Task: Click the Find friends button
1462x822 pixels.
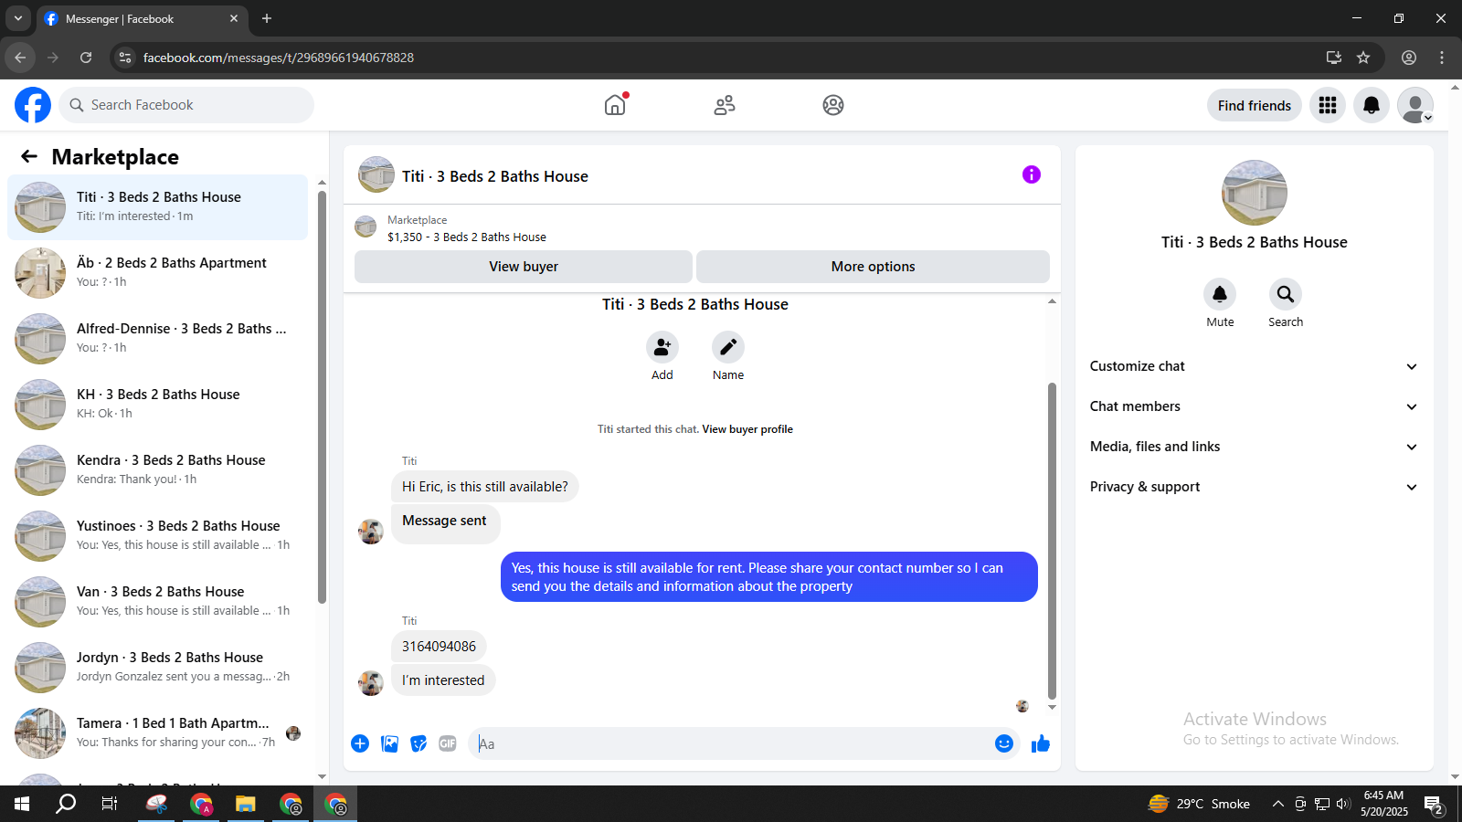Action: click(1255, 105)
